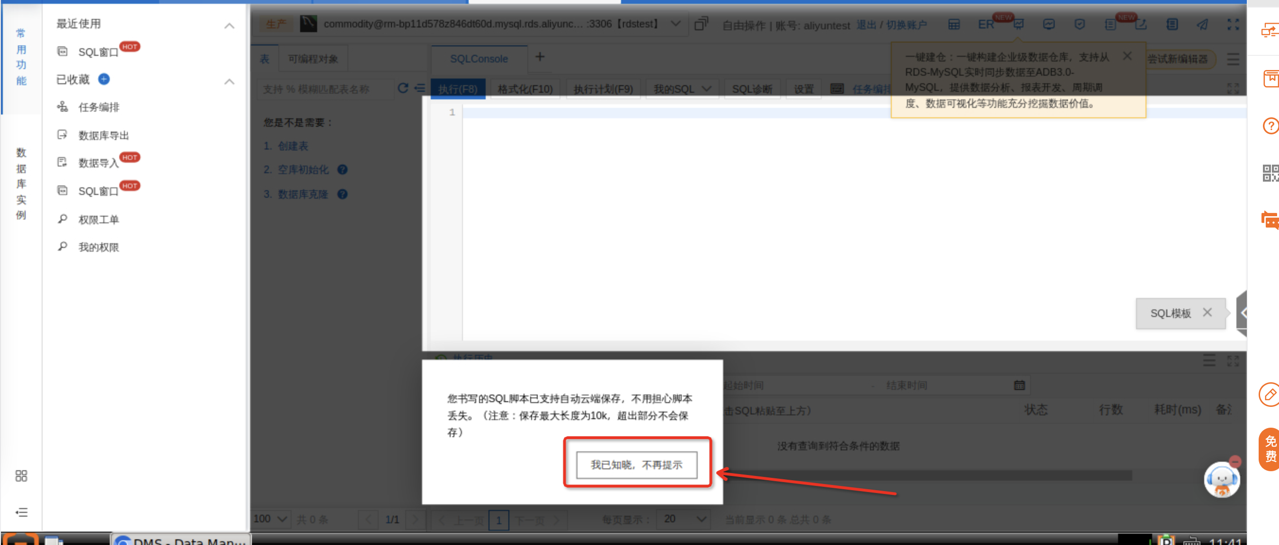
Task: Click the help question mark next to 空库初始化
Action: pyautogui.click(x=342, y=170)
